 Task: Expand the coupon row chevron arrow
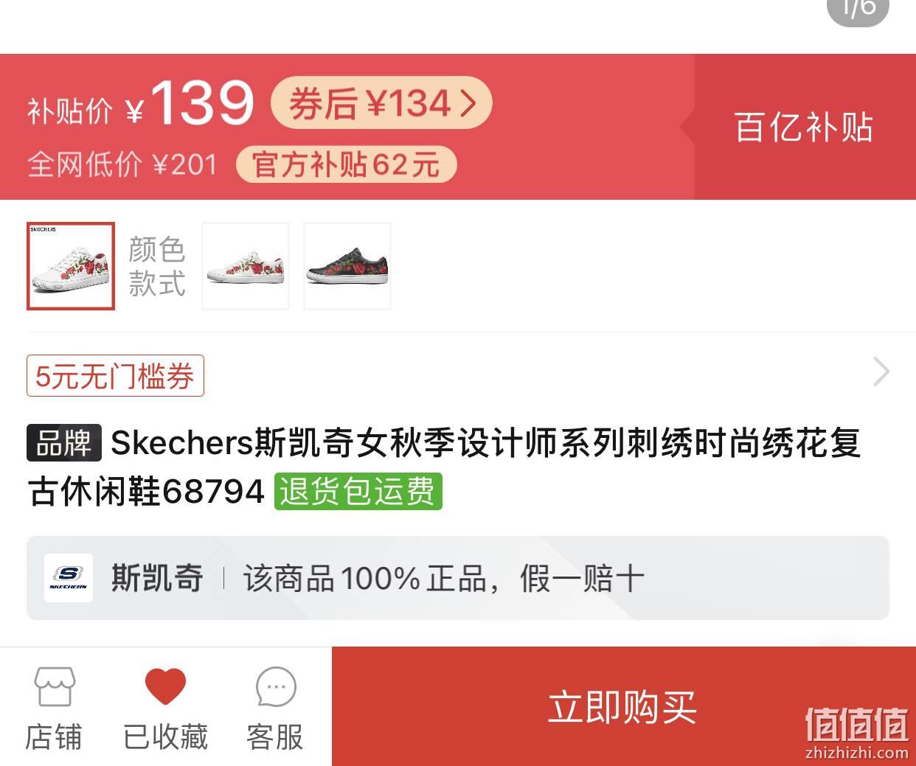coord(881,372)
